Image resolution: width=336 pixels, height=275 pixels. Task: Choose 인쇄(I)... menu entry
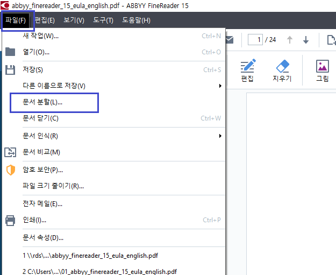click(x=113, y=220)
